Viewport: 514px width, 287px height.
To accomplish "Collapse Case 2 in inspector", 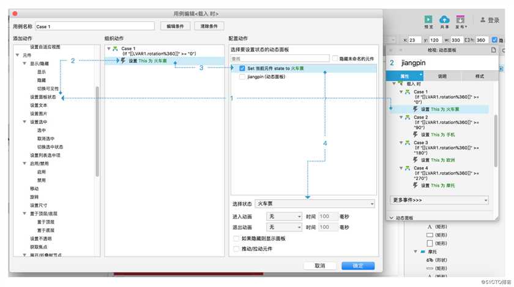I will (401, 117).
